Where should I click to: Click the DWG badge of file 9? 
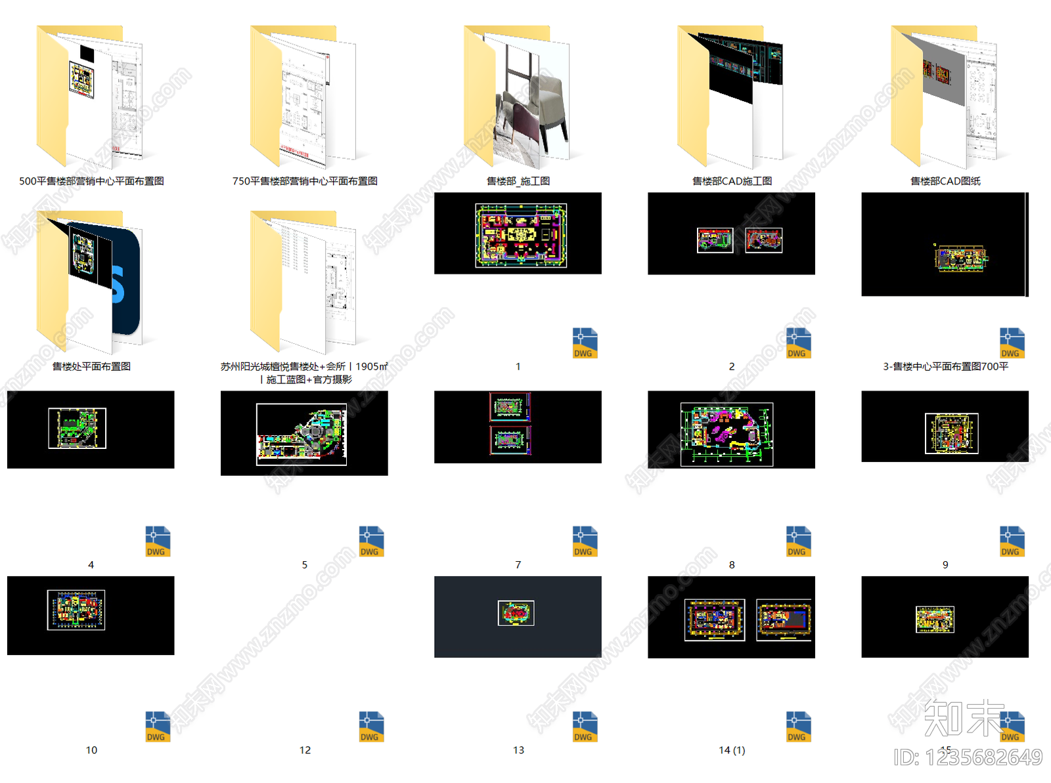1012,541
